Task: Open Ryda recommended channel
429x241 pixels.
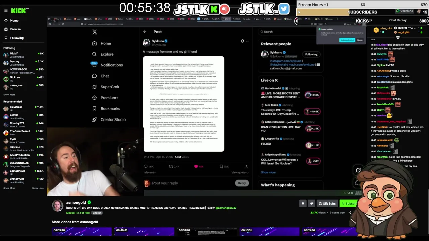Action: (23, 141)
